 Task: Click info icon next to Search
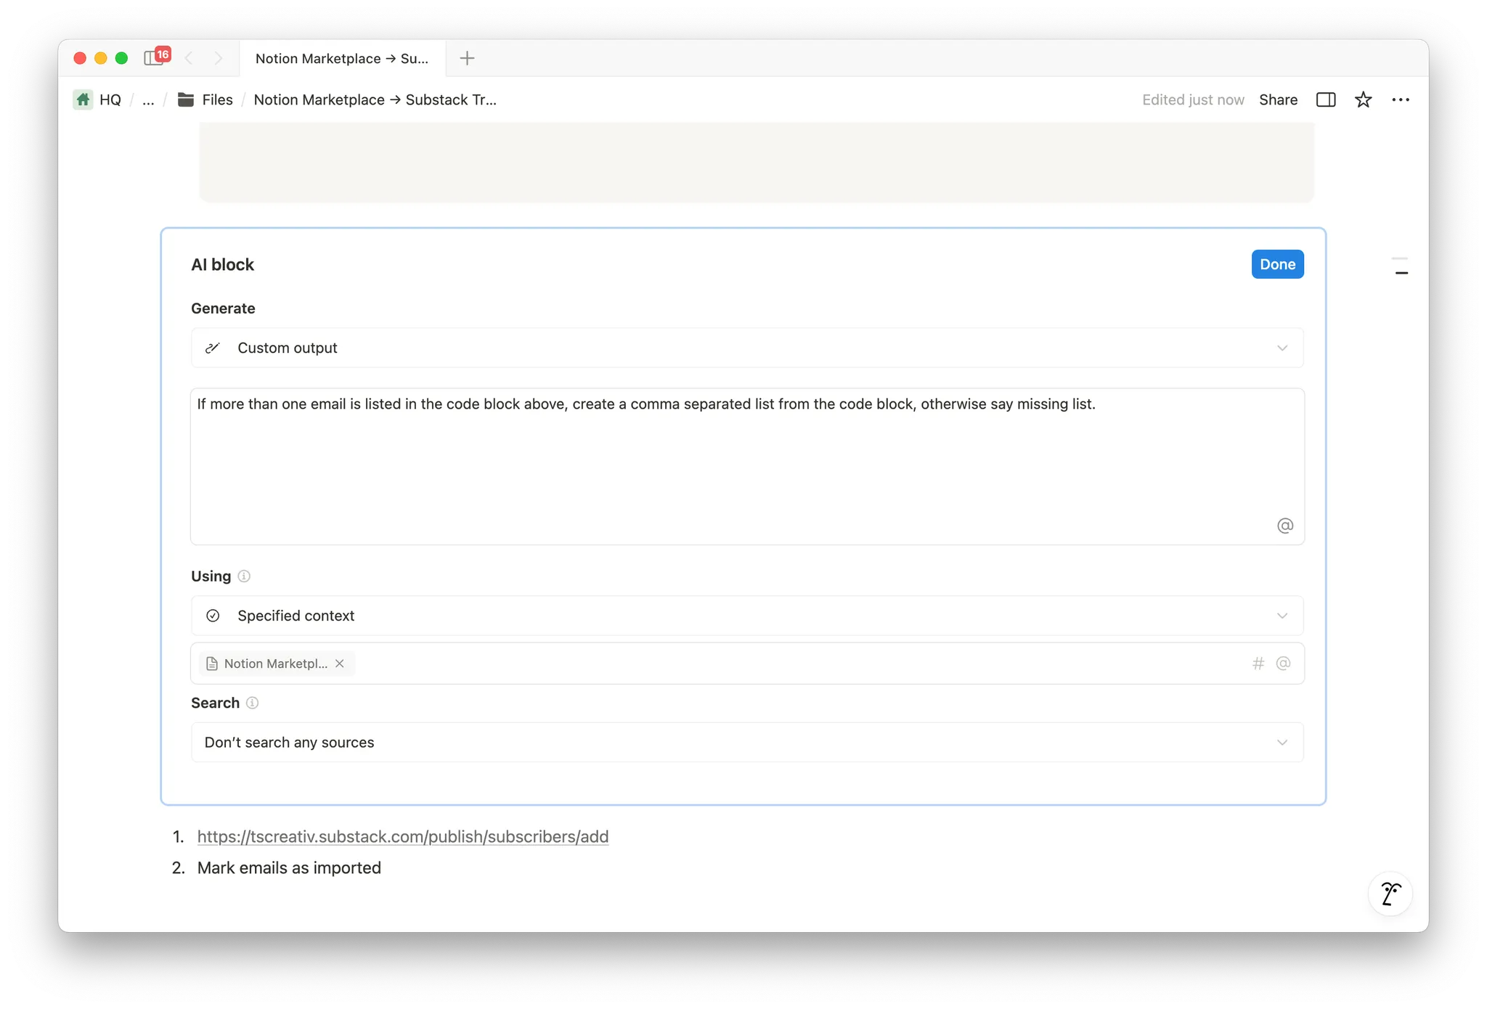coord(252,703)
